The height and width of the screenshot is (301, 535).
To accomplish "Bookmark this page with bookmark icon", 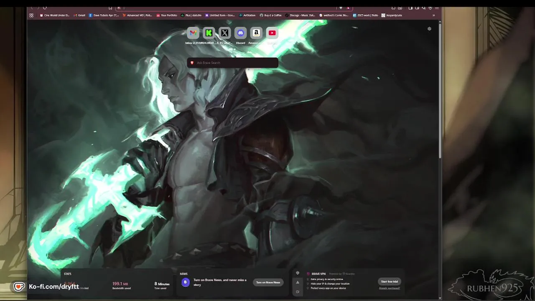I will [x=110, y=8].
